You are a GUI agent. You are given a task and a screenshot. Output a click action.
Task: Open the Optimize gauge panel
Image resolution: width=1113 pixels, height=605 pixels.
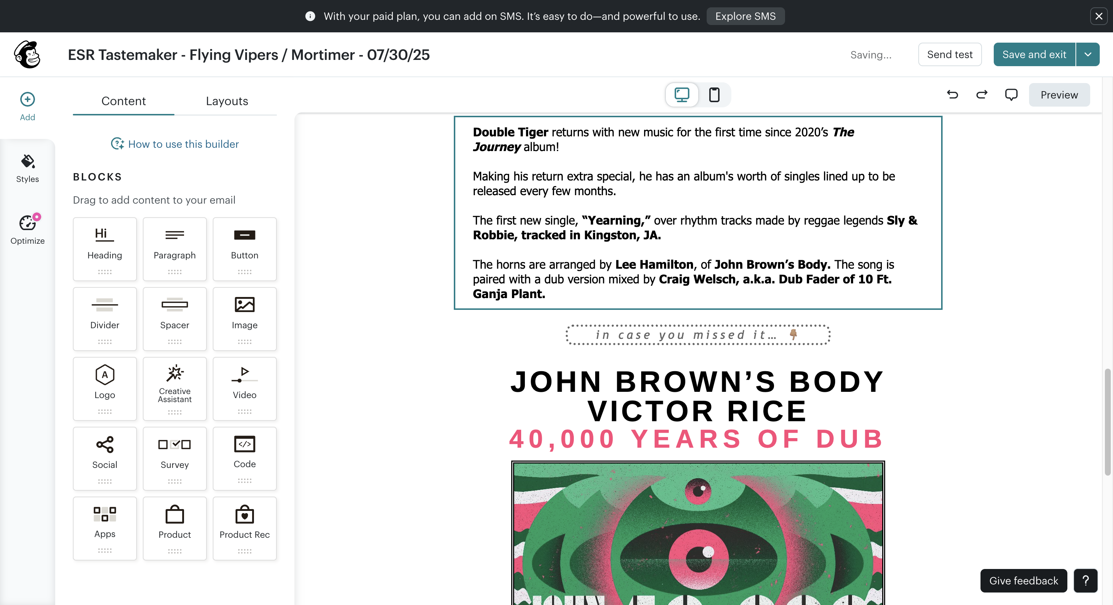click(x=27, y=230)
